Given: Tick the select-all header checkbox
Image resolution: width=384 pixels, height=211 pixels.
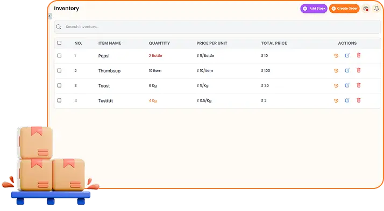Looking at the screenshot, I should click(x=59, y=43).
